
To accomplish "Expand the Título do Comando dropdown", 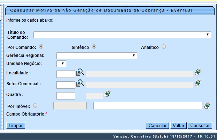I will click(x=122, y=35).
